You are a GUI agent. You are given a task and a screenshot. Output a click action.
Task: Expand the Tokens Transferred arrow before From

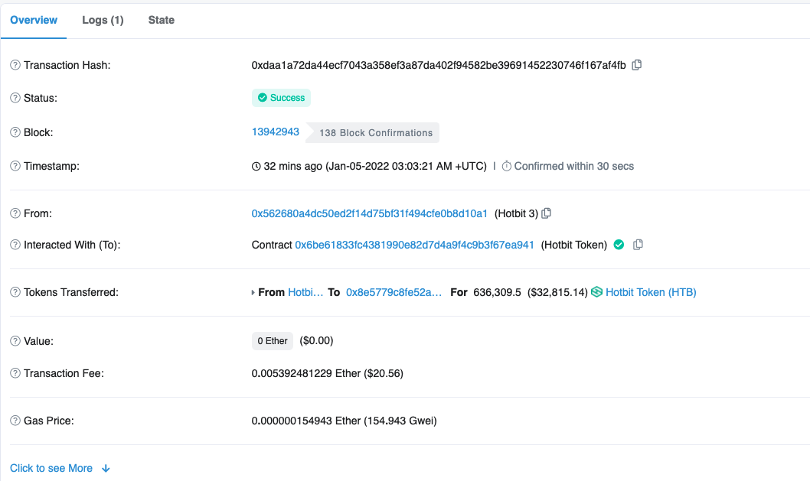253,293
